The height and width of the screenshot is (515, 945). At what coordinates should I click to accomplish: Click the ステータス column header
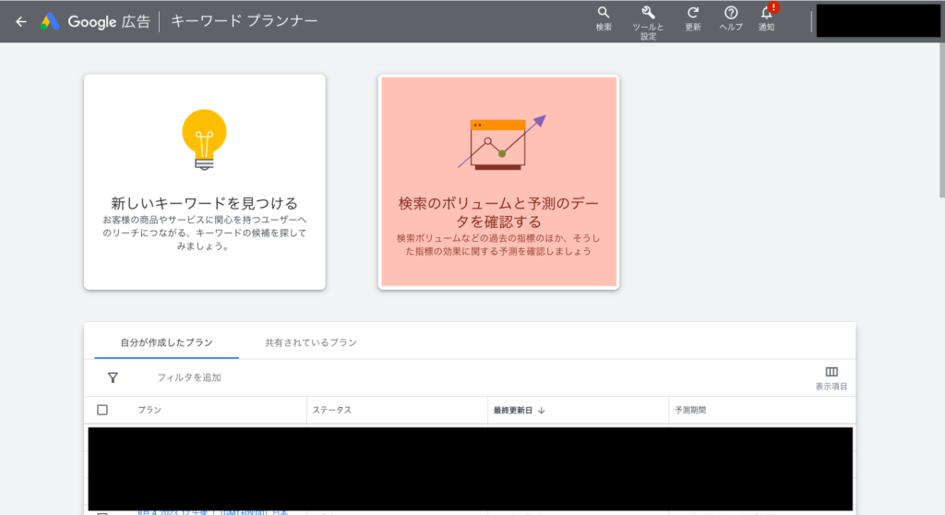(331, 410)
